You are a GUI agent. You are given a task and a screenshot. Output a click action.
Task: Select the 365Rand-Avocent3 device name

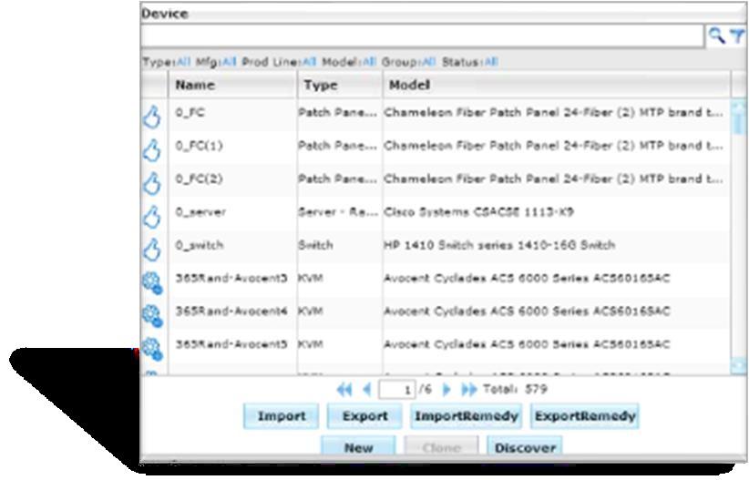point(231,278)
